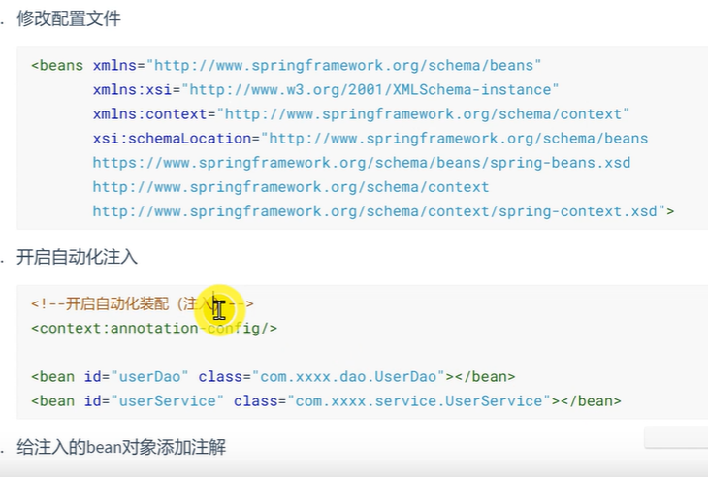The height and width of the screenshot is (477, 708).
Task: Click the context:annotation-config tag
Action: click(x=154, y=329)
